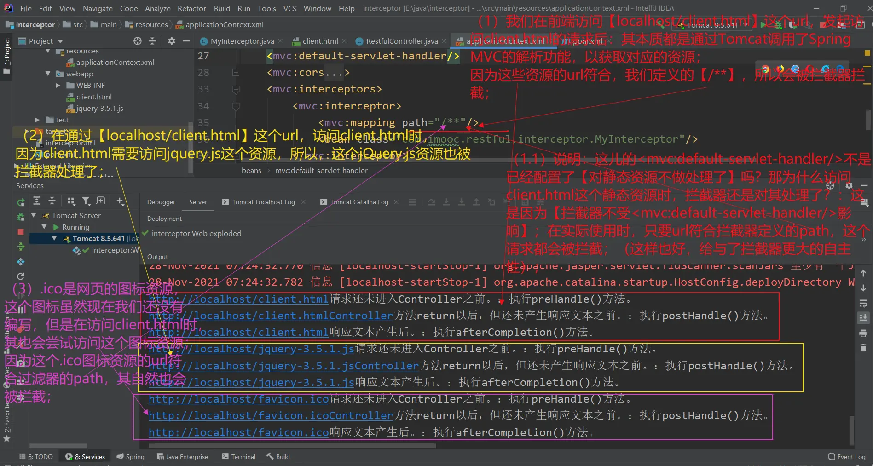
Task: Expand the WEB-INF folder
Action: pos(58,86)
